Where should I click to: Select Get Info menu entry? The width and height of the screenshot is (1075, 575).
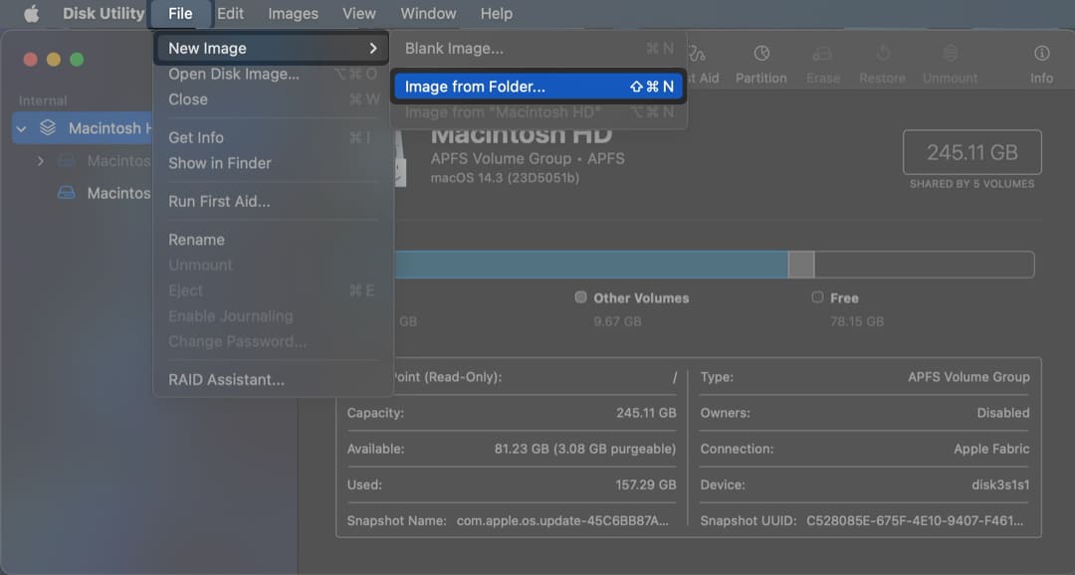click(x=273, y=137)
